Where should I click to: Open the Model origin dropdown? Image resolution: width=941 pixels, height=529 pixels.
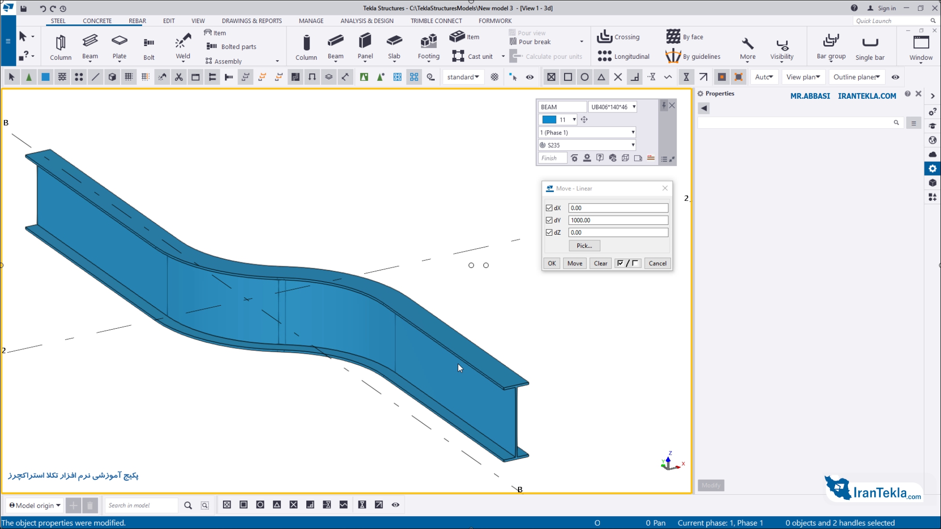click(x=35, y=505)
